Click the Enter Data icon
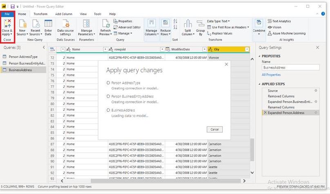Viewport: 330px width, 194px height. click(x=48, y=23)
